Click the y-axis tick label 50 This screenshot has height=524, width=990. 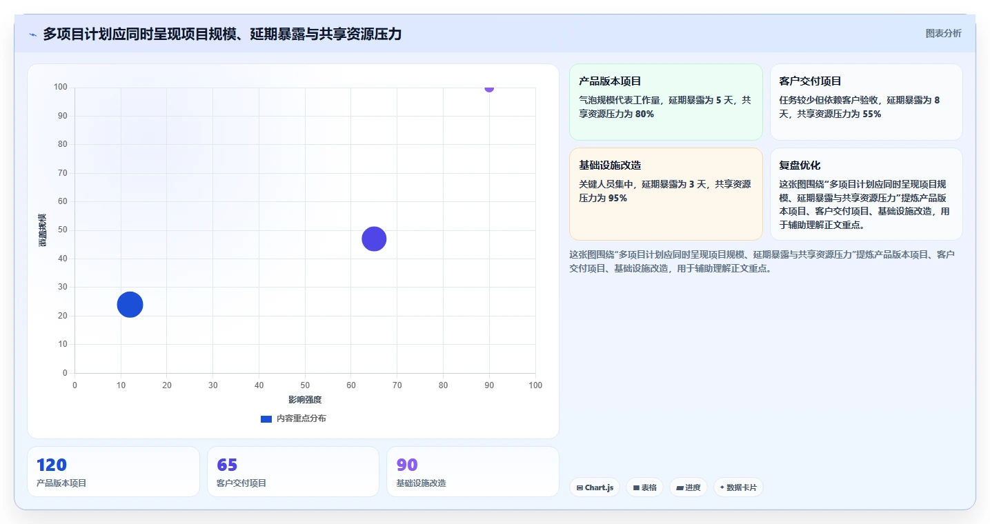click(63, 230)
